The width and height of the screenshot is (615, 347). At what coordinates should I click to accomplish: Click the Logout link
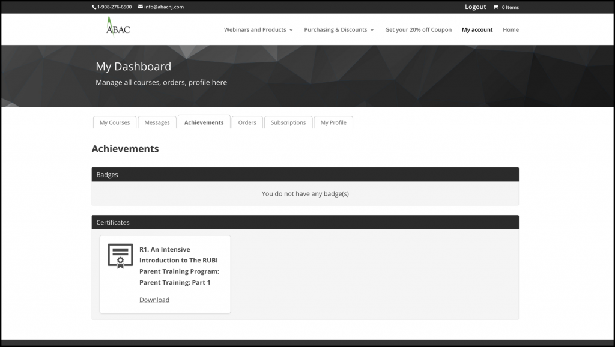(475, 7)
